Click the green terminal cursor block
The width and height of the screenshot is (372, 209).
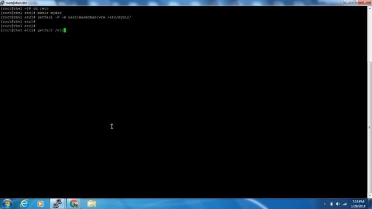pos(65,30)
